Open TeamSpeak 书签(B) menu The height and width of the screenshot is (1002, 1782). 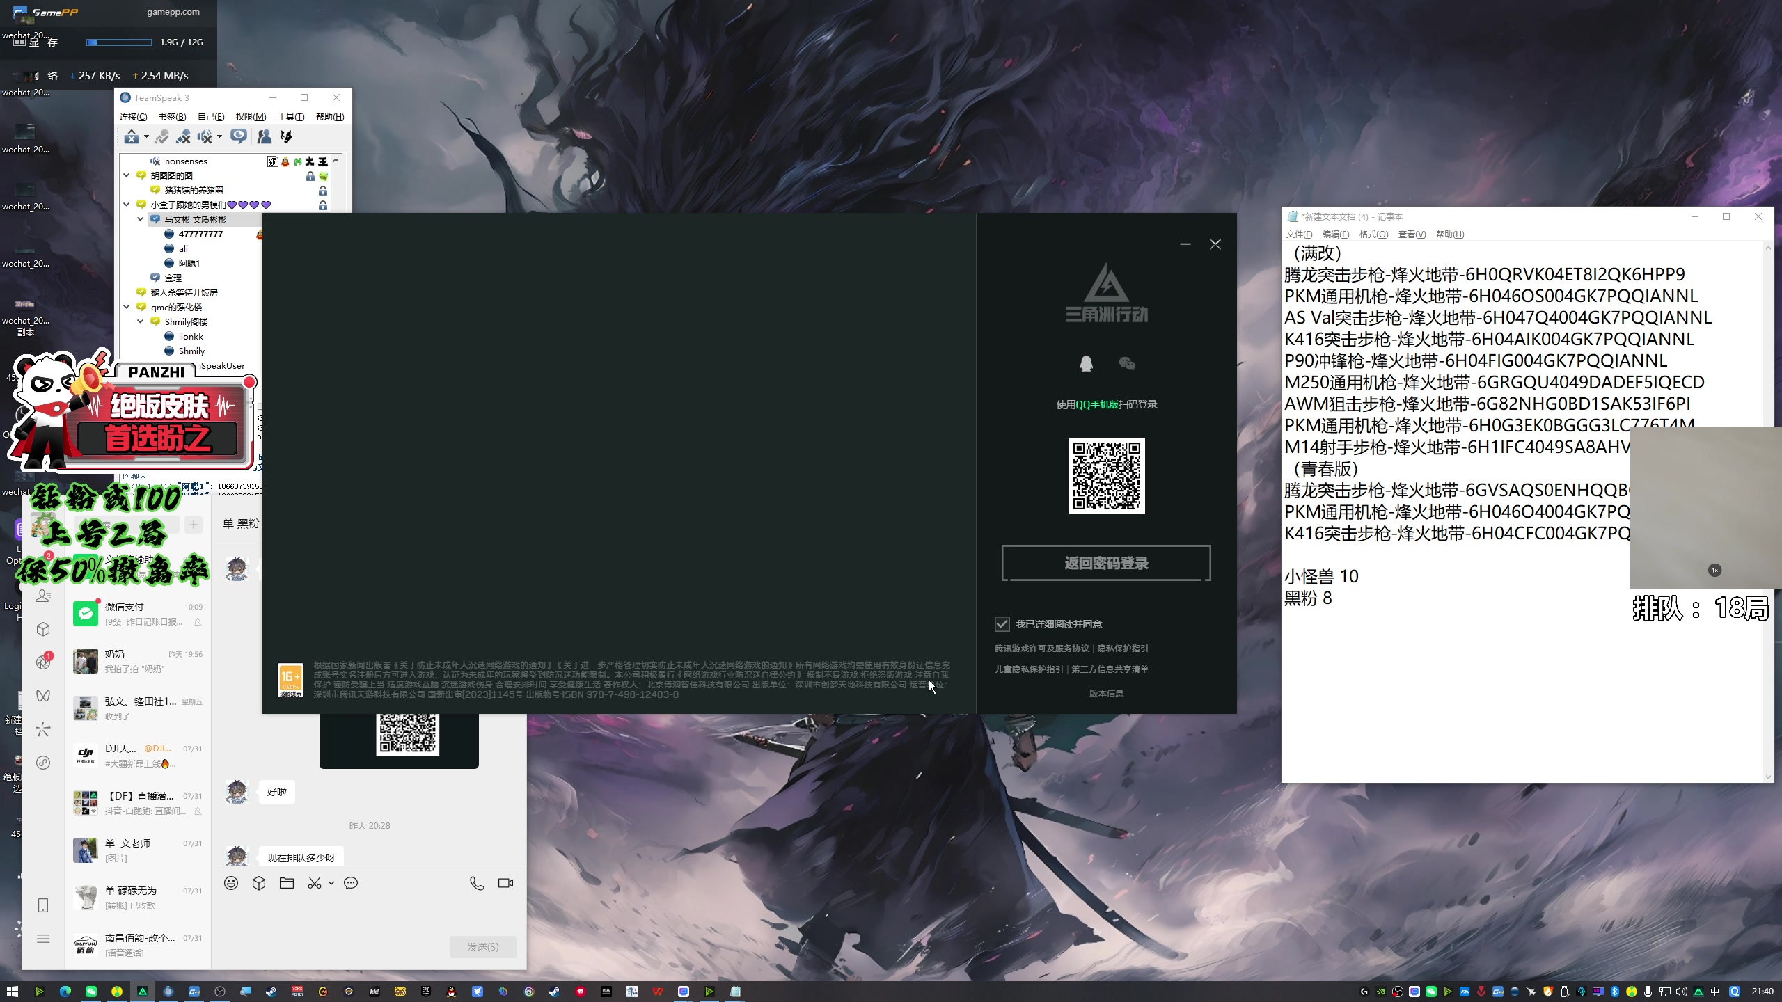point(173,117)
